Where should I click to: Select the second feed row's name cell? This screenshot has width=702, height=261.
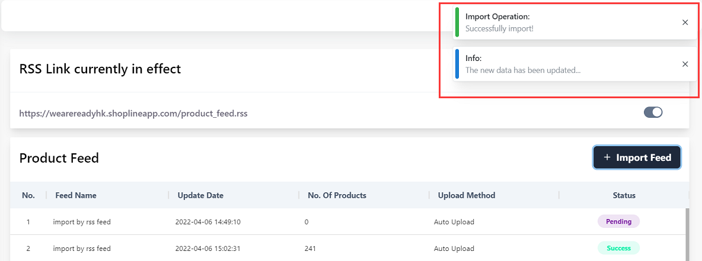point(82,249)
